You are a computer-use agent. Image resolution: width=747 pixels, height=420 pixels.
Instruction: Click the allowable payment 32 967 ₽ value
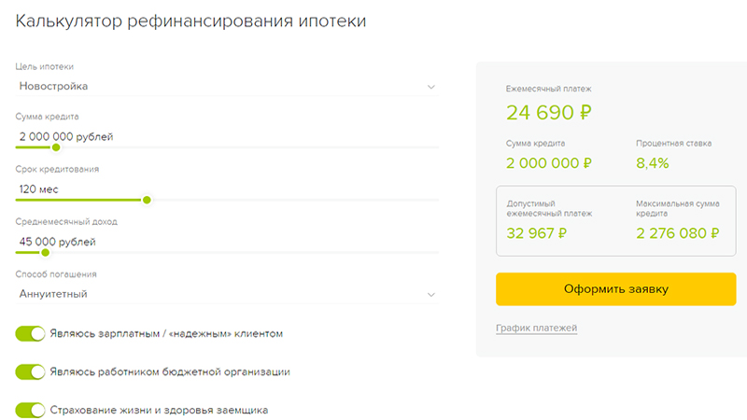(x=537, y=233)
